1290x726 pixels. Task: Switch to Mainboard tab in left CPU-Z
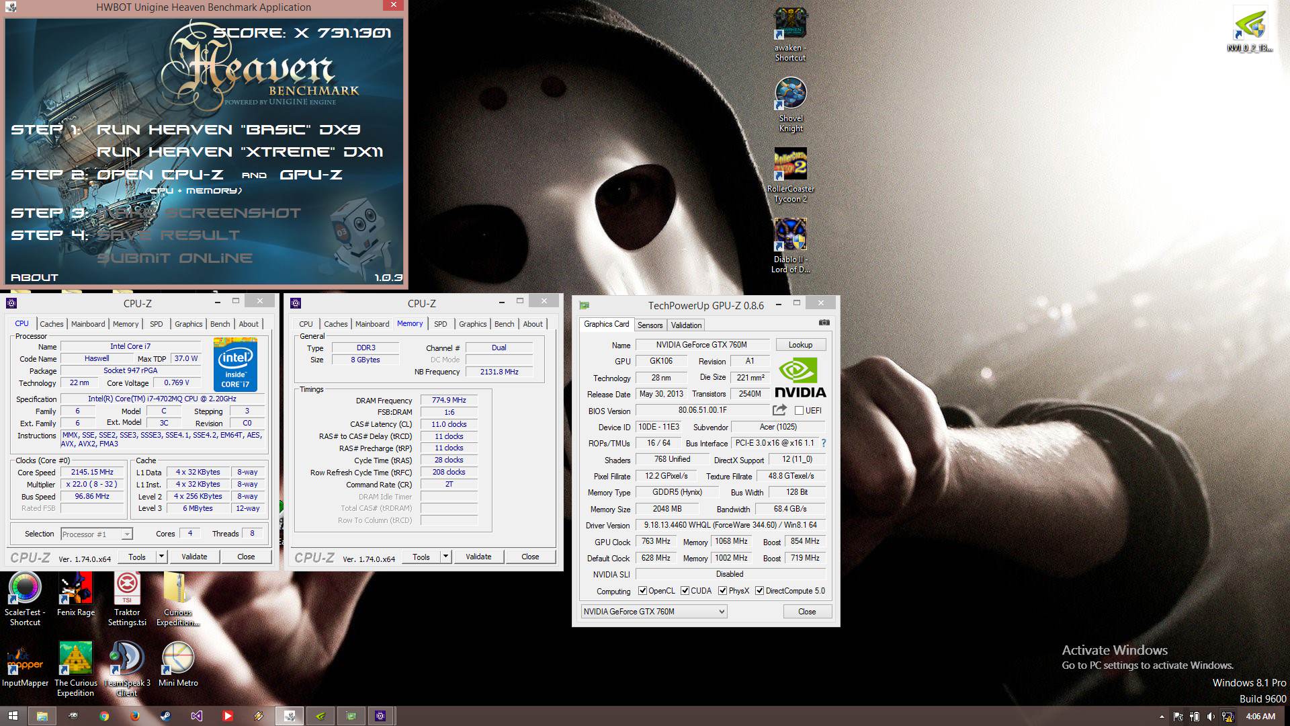(88, 324)
